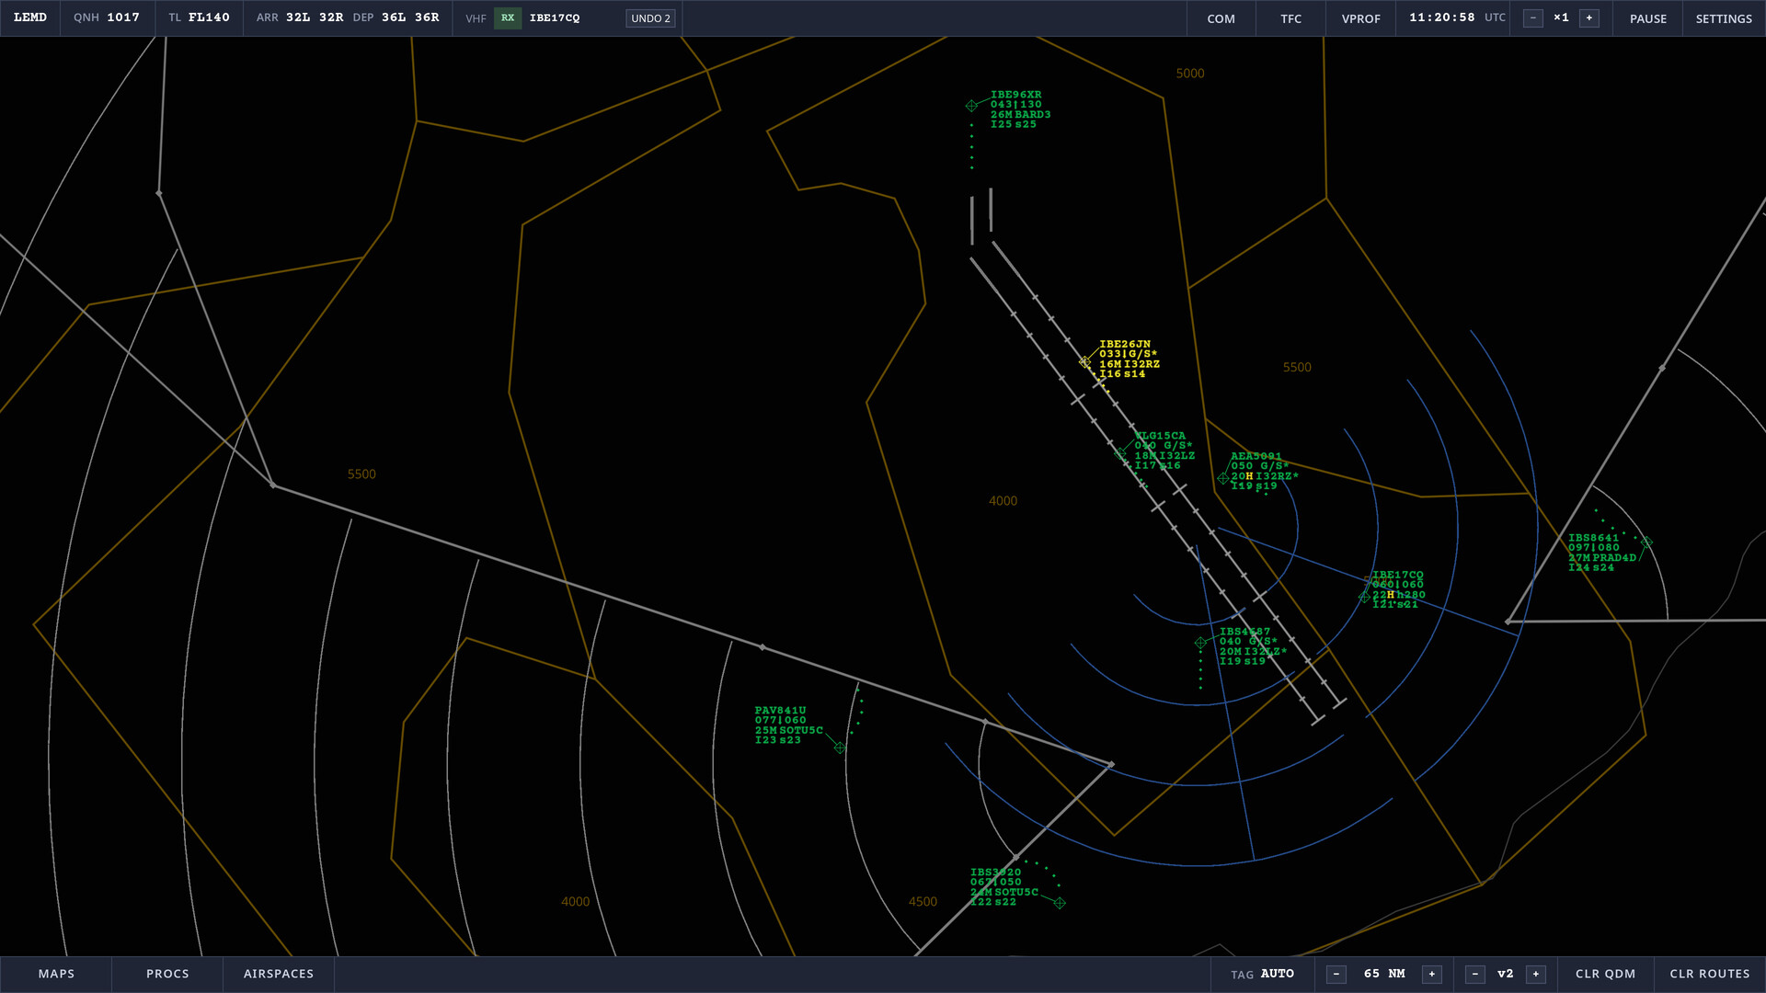The image size is (1766, 993).
Task: Select the AEA3091 aircraft target symbol
Action: [1222, 478]
